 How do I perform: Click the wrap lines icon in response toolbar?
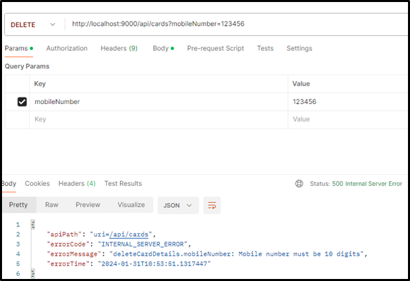pos(212,205)
